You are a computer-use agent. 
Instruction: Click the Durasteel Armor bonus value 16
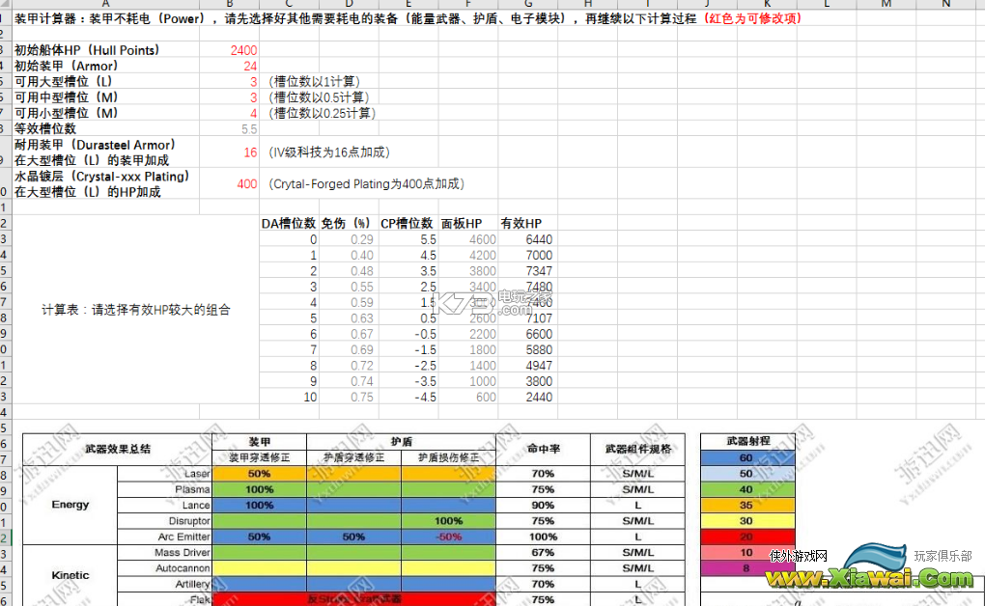click(250, 152)
